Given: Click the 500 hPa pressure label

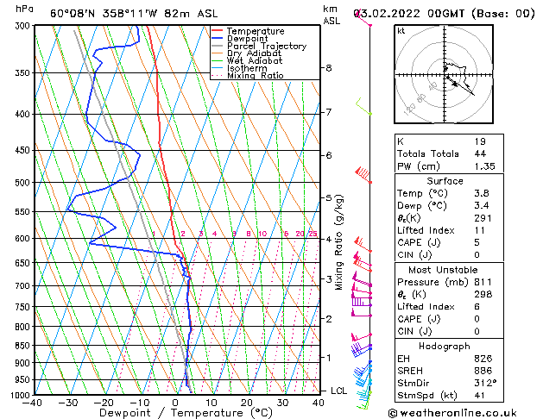Looking at the screenshot, I should click(x=24, y=183).
